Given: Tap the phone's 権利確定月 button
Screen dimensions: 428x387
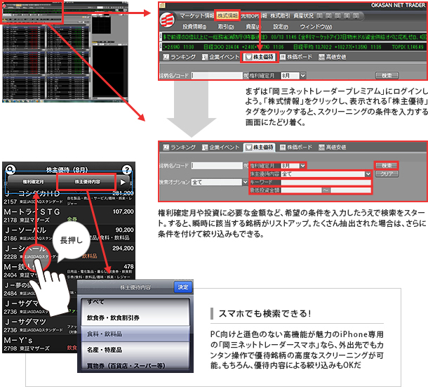Looking at the screenshot, I should tap(33, 182).
